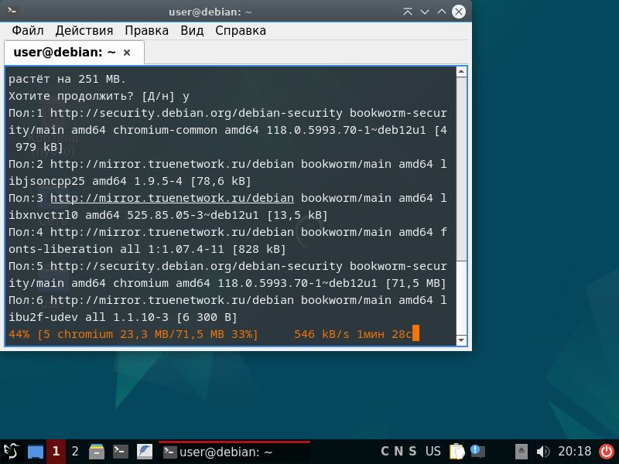Click Caps Lock indicator C
The width and height of the screenshot is (619, 464).
coord(385,451)
